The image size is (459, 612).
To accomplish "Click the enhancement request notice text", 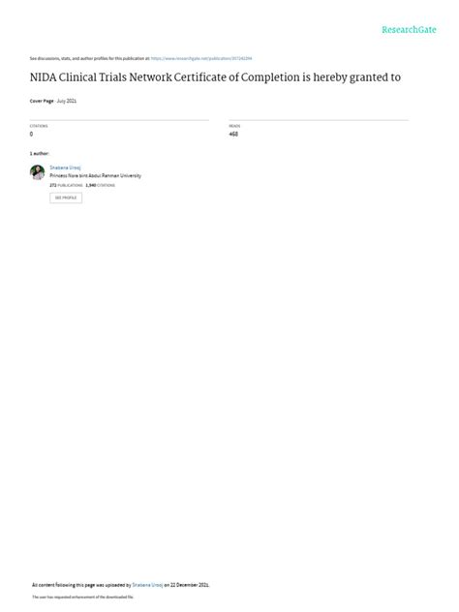I will click(82, 597).
